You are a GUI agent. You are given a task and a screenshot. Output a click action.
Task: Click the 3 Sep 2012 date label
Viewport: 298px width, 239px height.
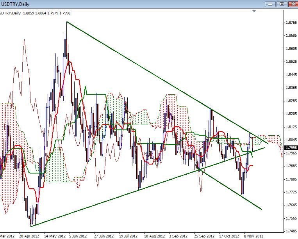tap(178, 236)
